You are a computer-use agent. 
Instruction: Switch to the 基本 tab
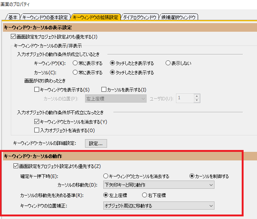13,17
